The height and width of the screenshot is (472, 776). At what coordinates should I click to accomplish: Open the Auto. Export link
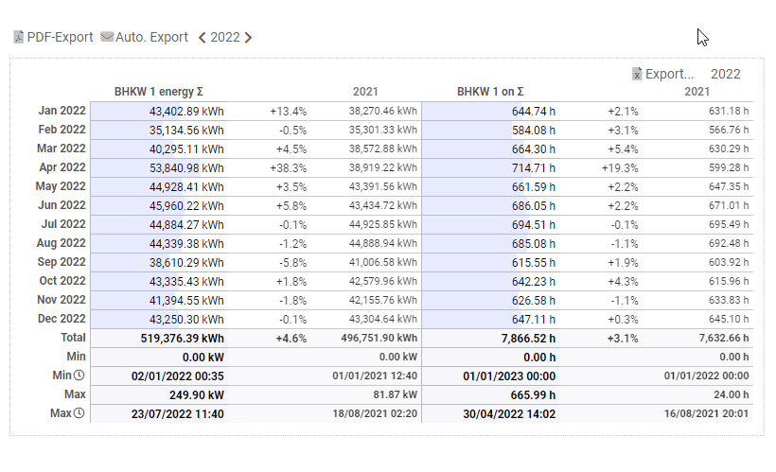(151, 38)
